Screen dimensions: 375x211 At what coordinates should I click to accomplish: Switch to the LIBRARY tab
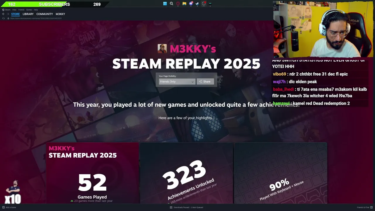[28, 14]
